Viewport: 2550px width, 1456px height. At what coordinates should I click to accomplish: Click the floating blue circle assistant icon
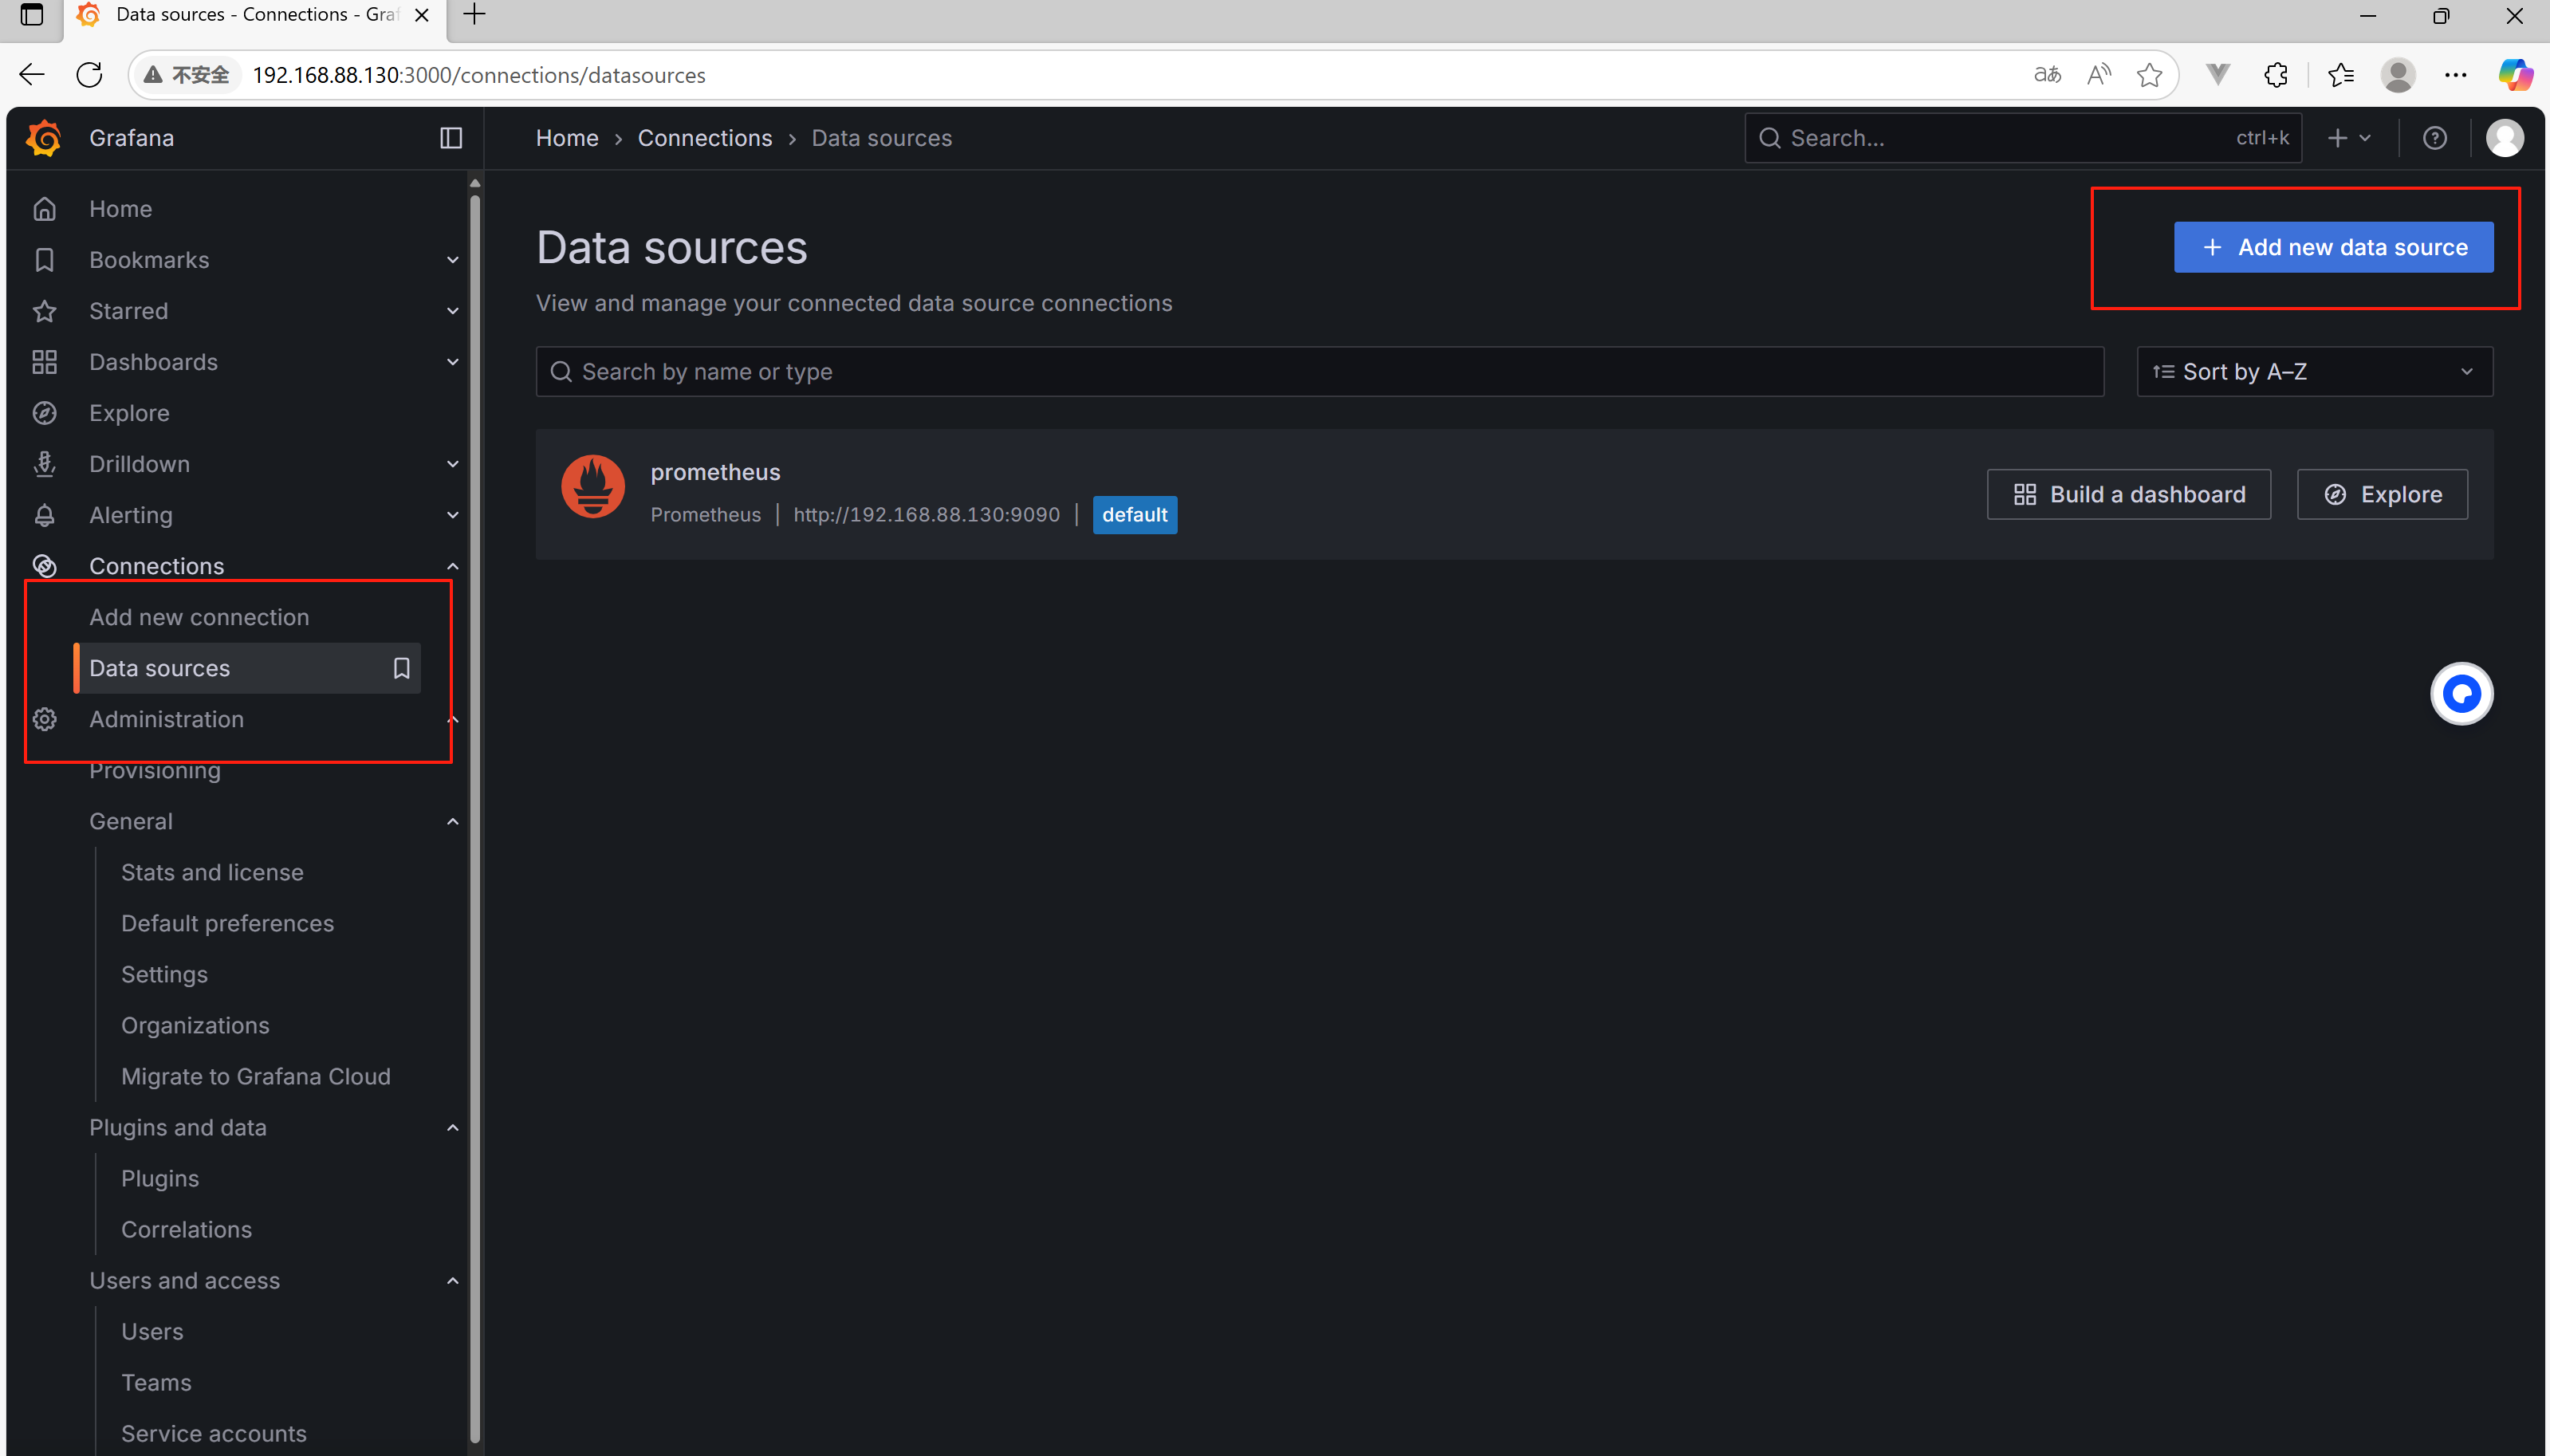[x=2461, y=693]
